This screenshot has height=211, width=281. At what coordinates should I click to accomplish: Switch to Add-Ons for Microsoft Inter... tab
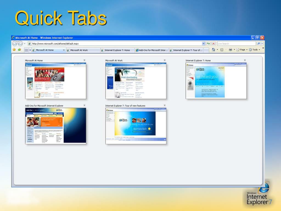152,50
